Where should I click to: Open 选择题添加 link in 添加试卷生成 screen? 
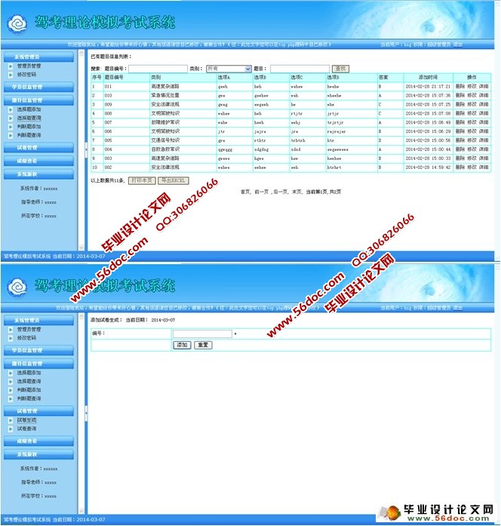click(29, 373)
